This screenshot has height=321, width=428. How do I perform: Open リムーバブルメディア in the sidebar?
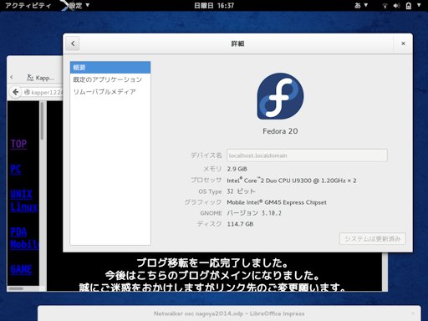(110, 92)
